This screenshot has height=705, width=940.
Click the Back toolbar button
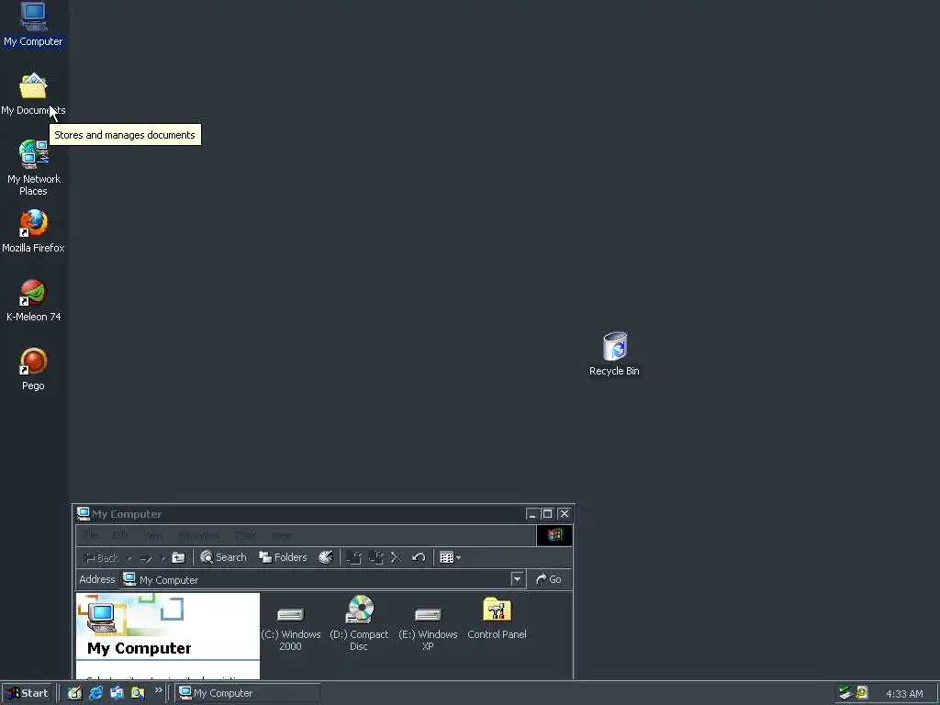coord(102,558)
